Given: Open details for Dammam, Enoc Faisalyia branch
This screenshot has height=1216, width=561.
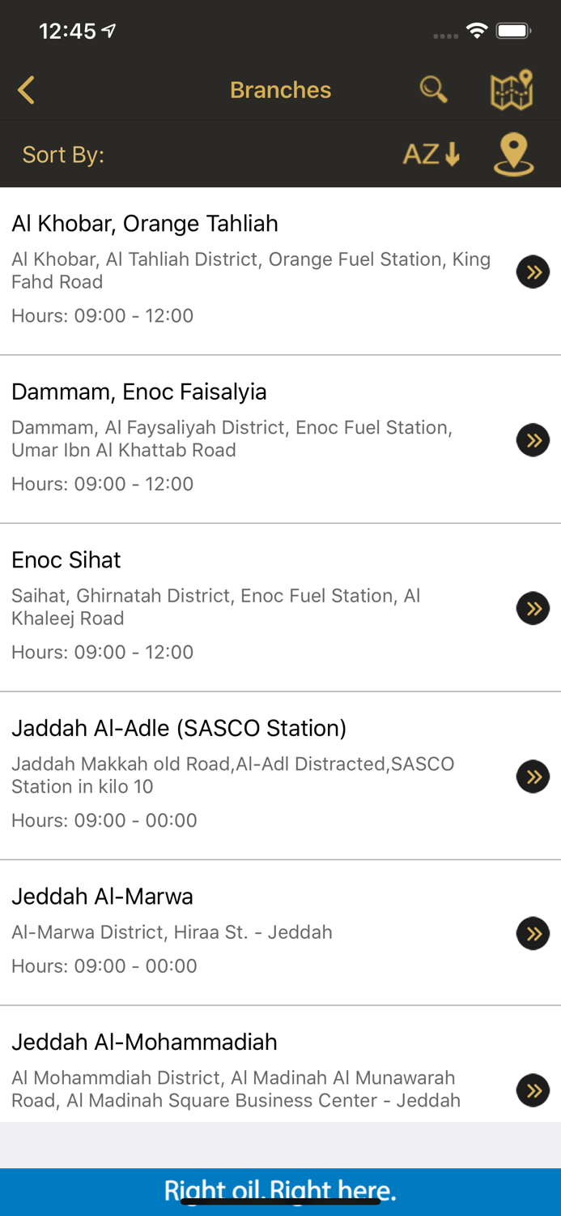Looking at the screenshot, I should point(533,440).
